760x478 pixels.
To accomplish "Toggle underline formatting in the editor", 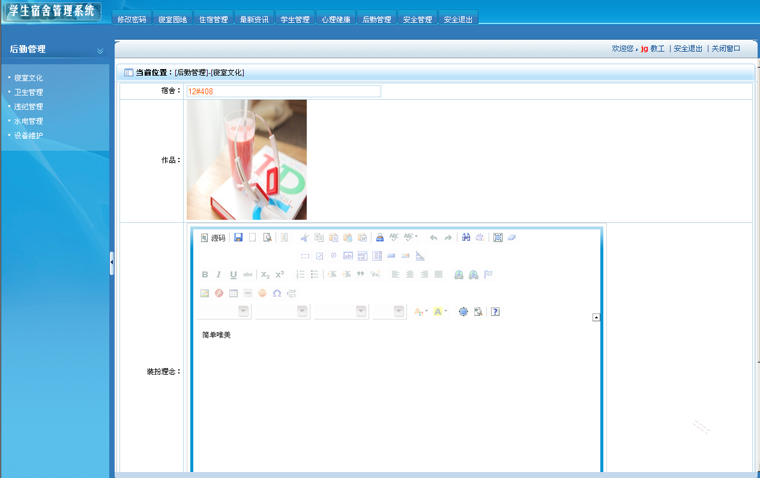I will pos(232,274).
